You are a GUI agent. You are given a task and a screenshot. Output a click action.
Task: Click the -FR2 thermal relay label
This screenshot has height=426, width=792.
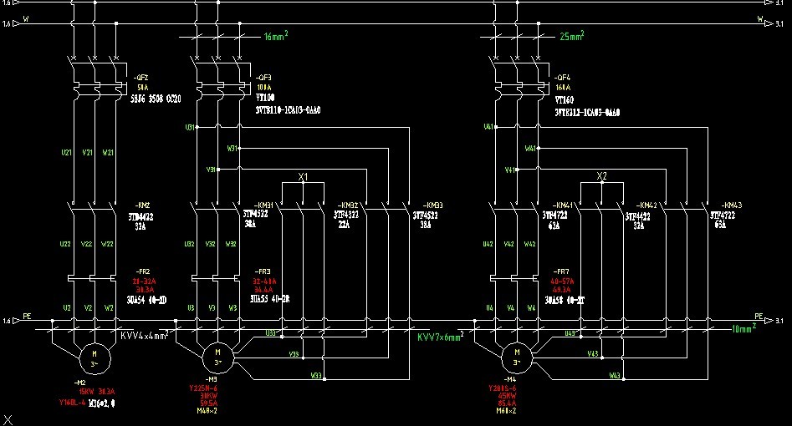144,272
